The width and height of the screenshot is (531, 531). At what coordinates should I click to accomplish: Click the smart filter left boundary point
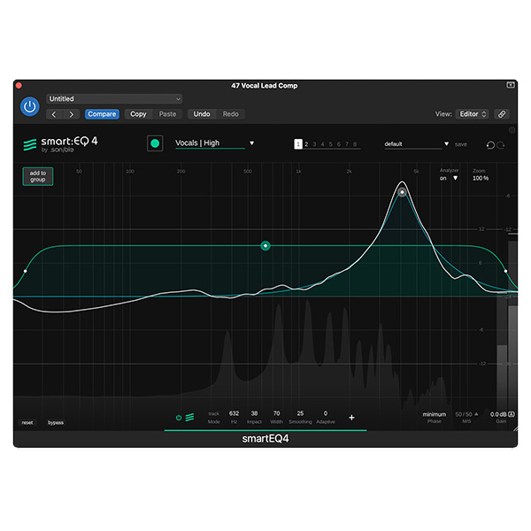26,271
